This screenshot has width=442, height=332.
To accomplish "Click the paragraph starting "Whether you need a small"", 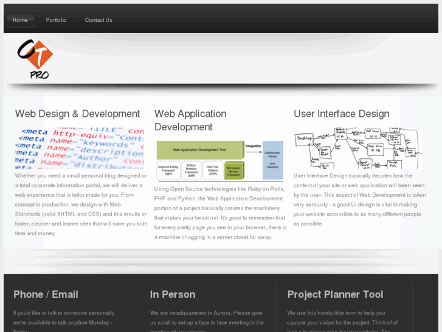I will [x=81, y=205].
